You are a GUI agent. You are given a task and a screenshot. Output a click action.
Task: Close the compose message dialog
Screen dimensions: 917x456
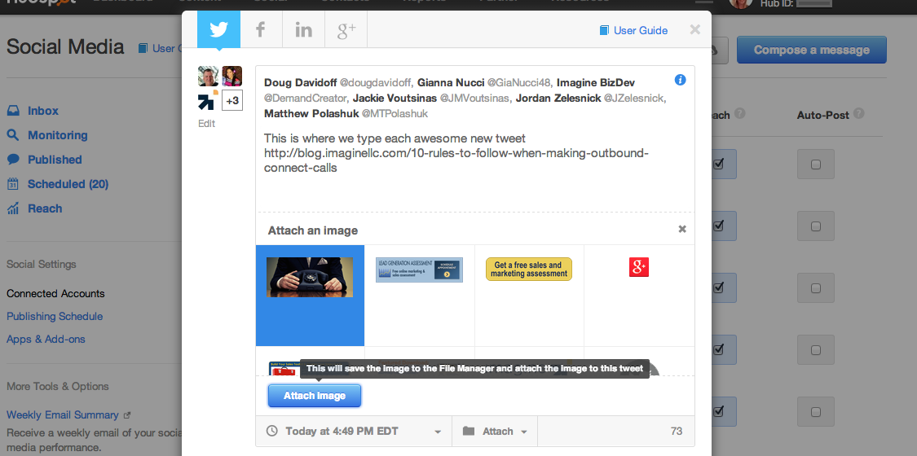pyautogui.click(x=694, y=29)
